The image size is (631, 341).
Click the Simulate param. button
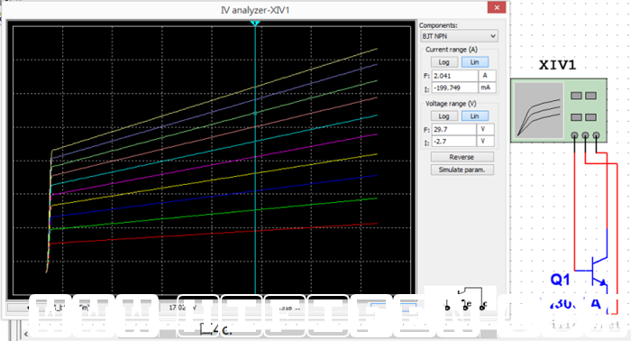(x=462, y=170)
